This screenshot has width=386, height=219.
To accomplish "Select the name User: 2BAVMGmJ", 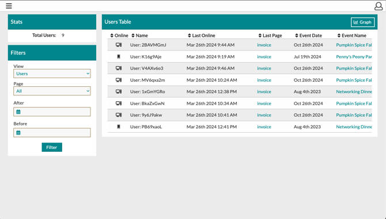I will [x=148, y=45].
